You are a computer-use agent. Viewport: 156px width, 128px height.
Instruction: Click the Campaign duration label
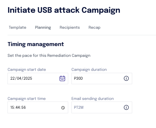pos(89,70)
